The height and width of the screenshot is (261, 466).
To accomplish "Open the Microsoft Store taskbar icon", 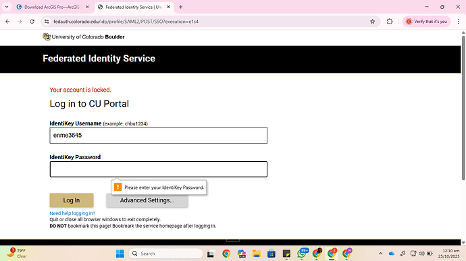I will (x=271, y=254).
